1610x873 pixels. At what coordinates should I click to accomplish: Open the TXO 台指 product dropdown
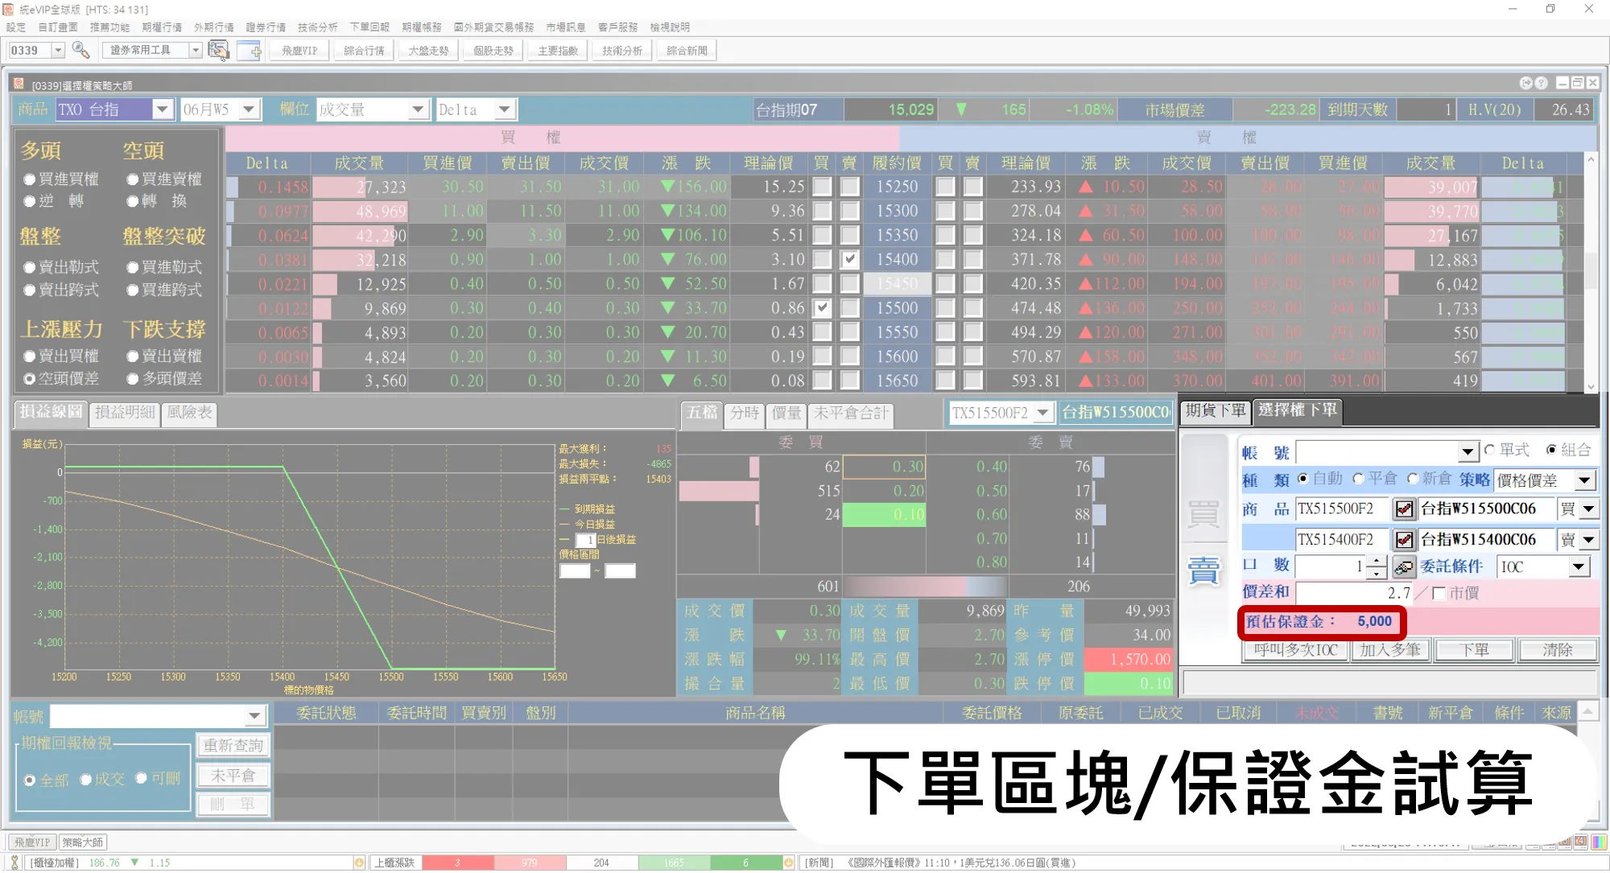(x=163, y=109)
